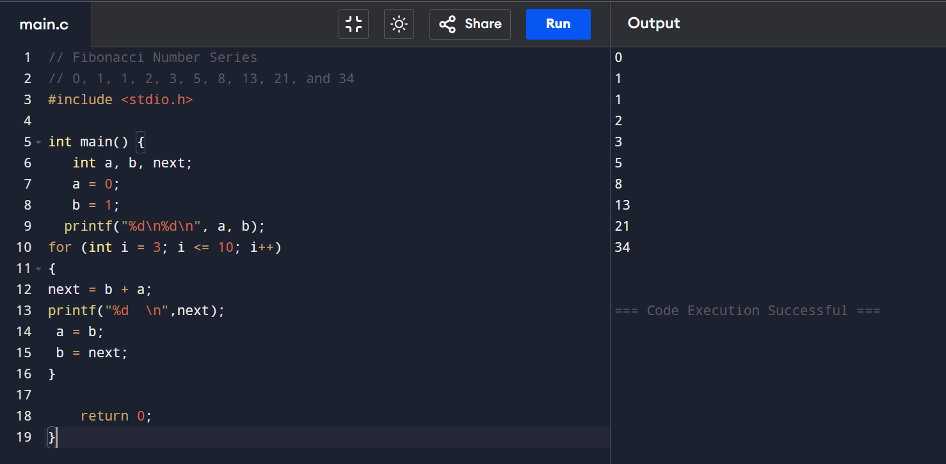The image size is (946, 464).
Task: Click line number 17 in the gutter
Action: pos(24,395)
